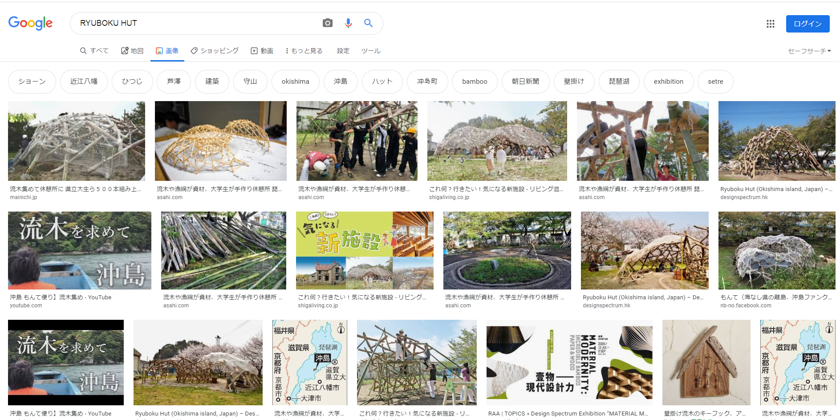Open mainichi.jp source link
Viewport: 840px width, 420px height.
24,197
